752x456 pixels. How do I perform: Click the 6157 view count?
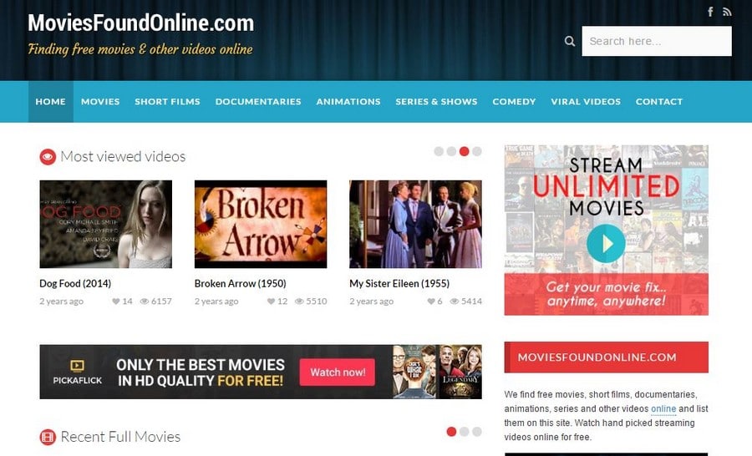tap(161, 301)
